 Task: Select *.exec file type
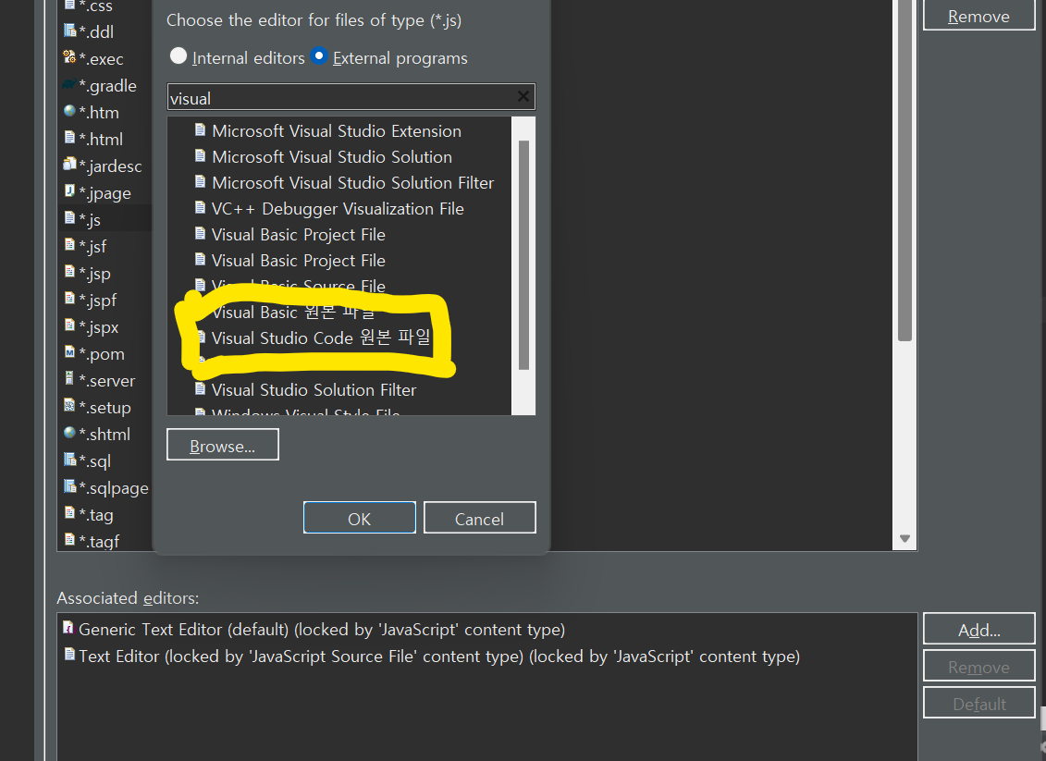(102, 58)
